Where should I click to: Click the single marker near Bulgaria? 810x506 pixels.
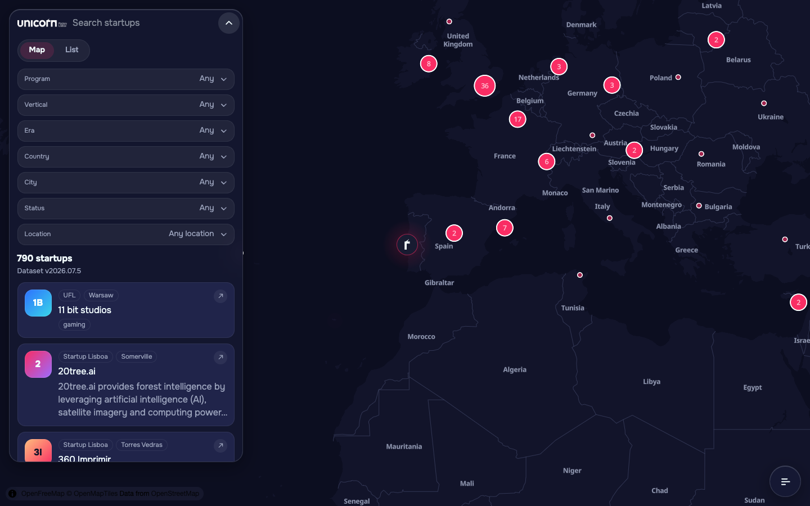pyautogui.click(x=699, y=206)
